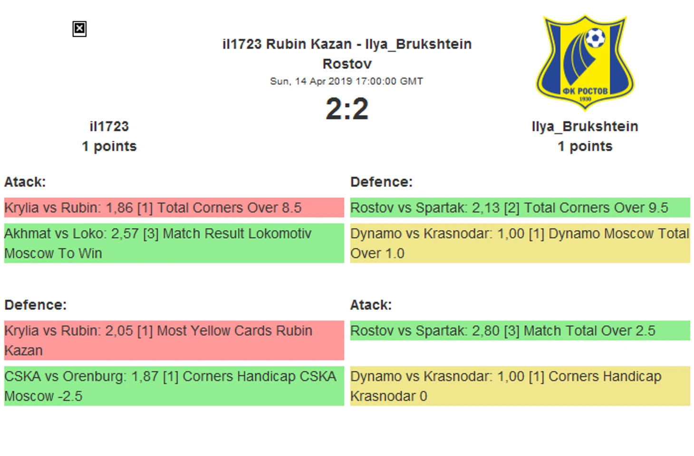
Task: Select the Ilya_Brukshtein player name
Action: [x=585, y=126]
